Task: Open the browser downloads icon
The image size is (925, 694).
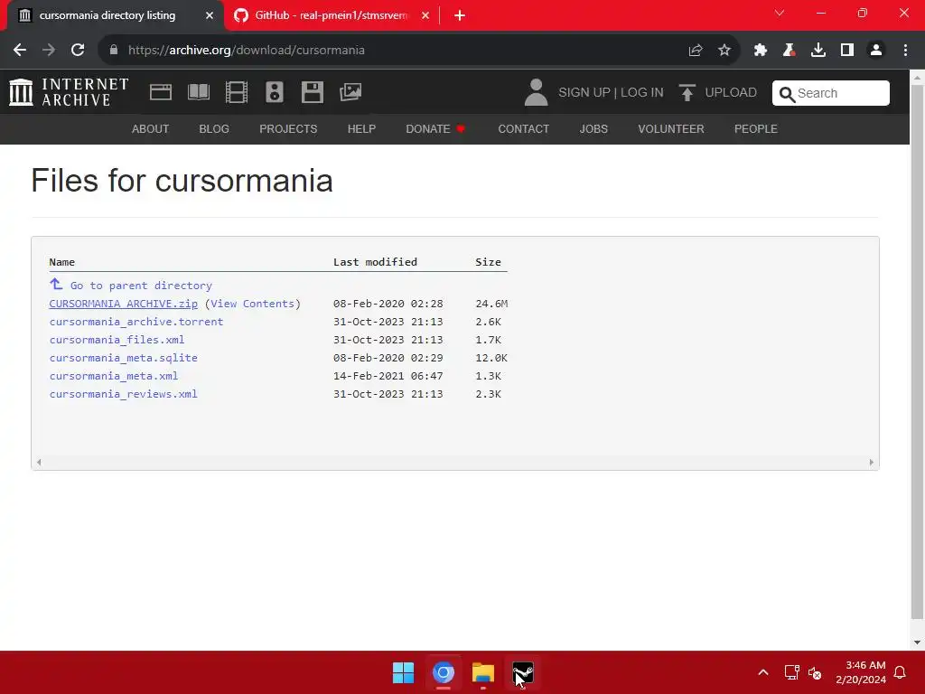Action: [818, 51]
